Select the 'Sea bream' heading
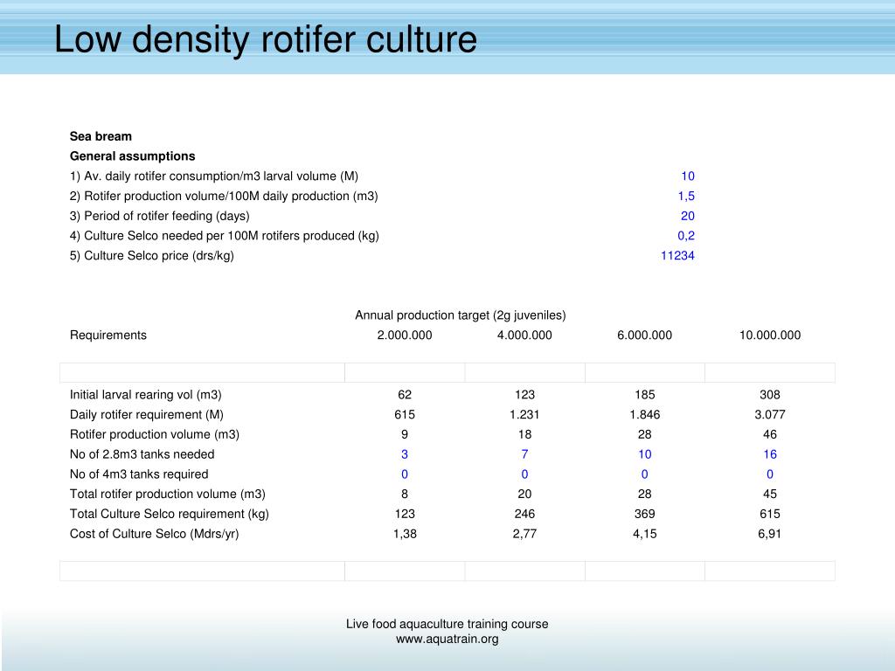The width and height of the screenshot is (895, 671). coord(101,136)
